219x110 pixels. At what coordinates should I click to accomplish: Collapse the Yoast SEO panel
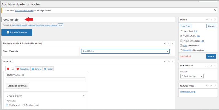point(173,62)
